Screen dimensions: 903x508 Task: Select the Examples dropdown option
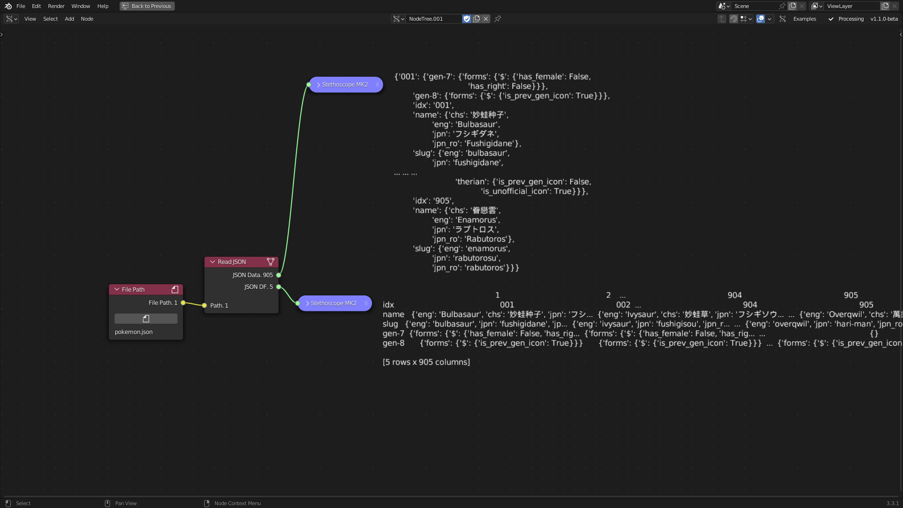(804, 19)
